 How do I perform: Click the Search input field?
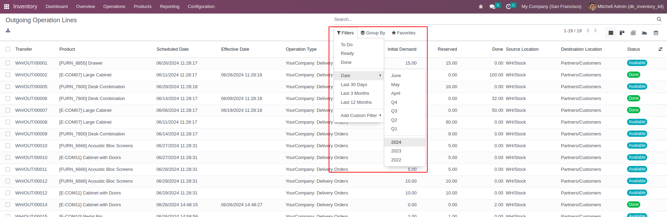click(x=493, y=19)
